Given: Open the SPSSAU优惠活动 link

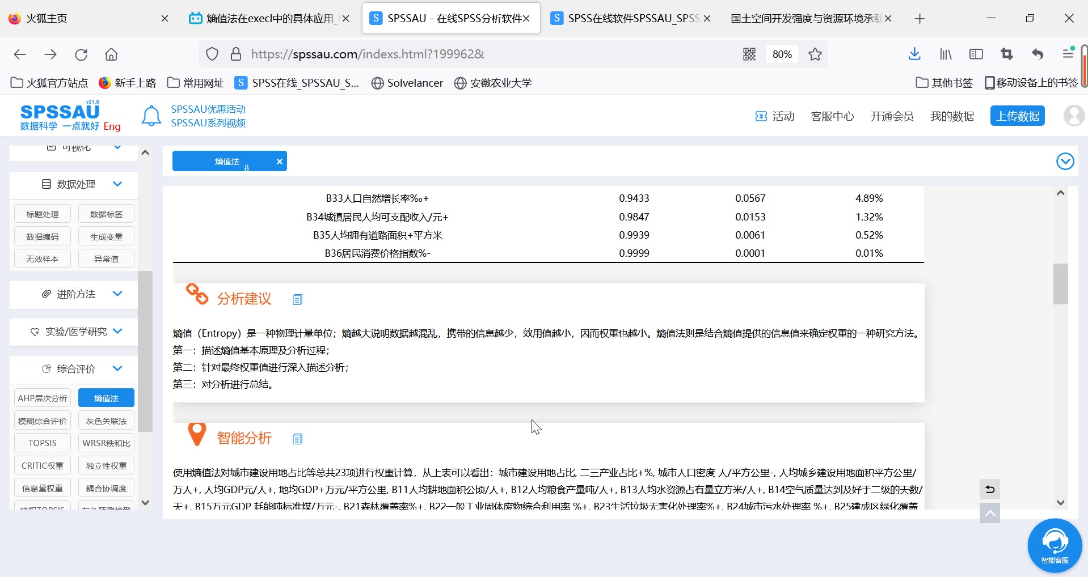Looking at the screenshot, I should pos(208,109).
